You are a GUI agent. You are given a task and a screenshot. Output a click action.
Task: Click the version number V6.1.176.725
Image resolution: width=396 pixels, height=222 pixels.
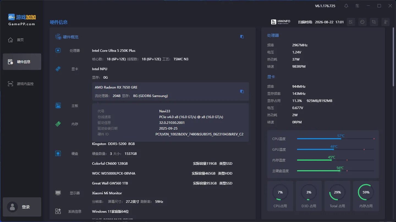[x=325, y=6]
